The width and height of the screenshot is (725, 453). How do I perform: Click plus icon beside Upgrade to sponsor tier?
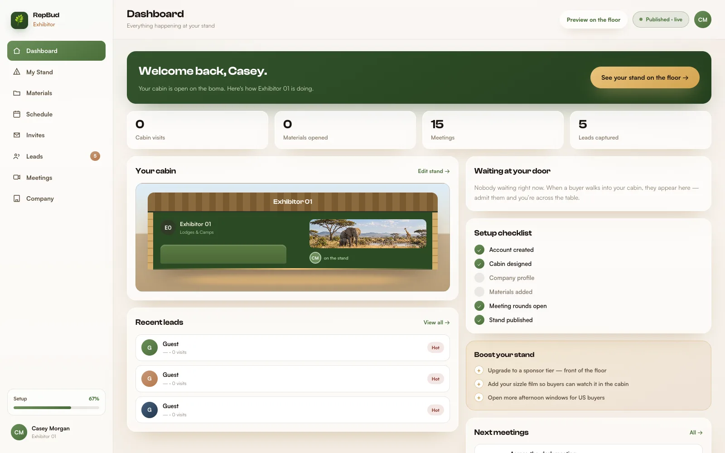479,371
